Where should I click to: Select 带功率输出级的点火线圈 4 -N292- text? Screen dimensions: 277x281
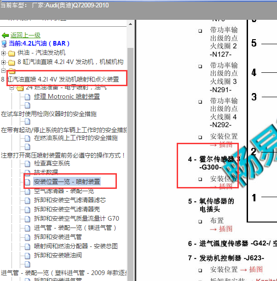[x=224, y=113]
